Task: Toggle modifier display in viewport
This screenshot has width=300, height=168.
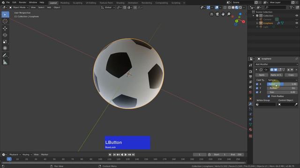Action: 276,70
